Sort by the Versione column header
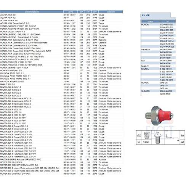Screen dimensions: 186x186 point(111,12)
